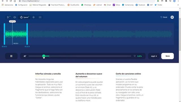This screenshot has height=102, width=181.
Task: Open the Pitch waveform tool
Action: (34, 17)
